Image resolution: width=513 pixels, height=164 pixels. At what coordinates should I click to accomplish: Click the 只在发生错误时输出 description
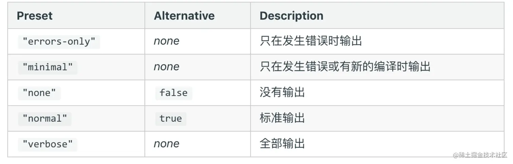[311, 41]
